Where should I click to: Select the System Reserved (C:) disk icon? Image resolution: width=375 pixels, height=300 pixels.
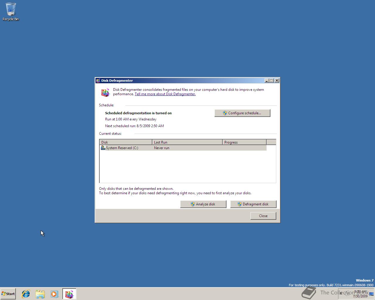click(103, 148)
